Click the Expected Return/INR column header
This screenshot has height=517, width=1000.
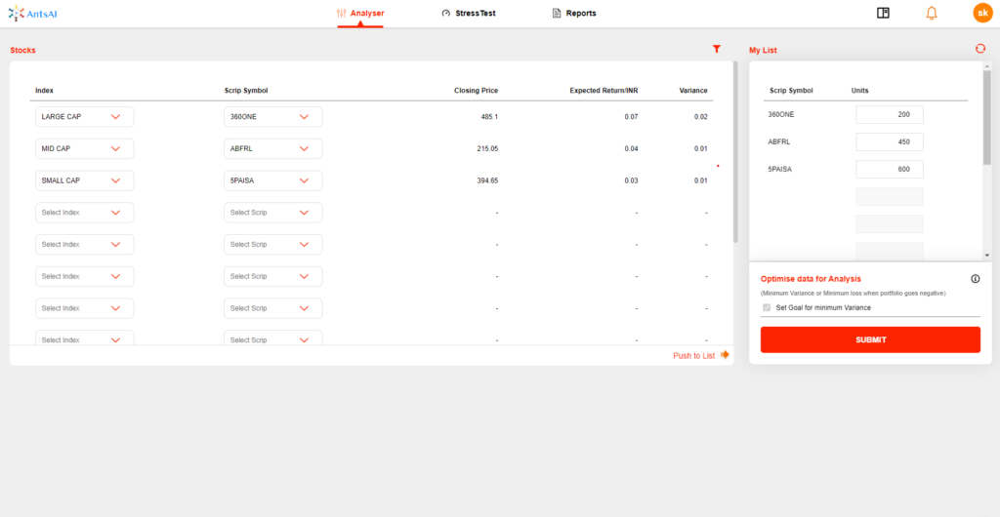pos(604,91)
